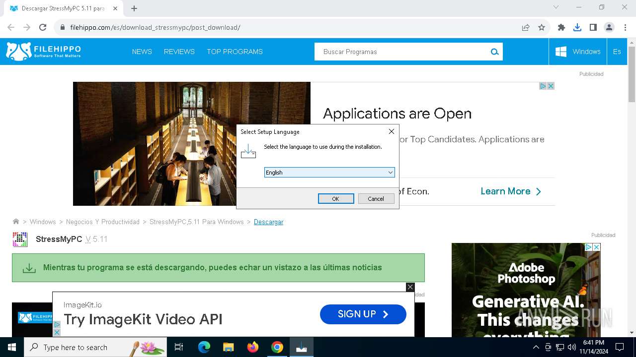Bookmark this page with the star icon
The width and height of the screenshot is (636, 357).
coord(542,27)
